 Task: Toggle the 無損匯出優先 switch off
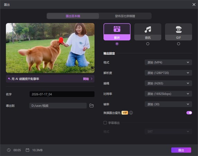[189, 113]
